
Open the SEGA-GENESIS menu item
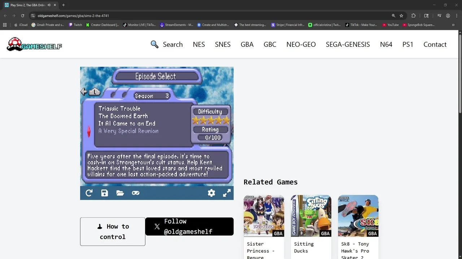pos(348,44)
